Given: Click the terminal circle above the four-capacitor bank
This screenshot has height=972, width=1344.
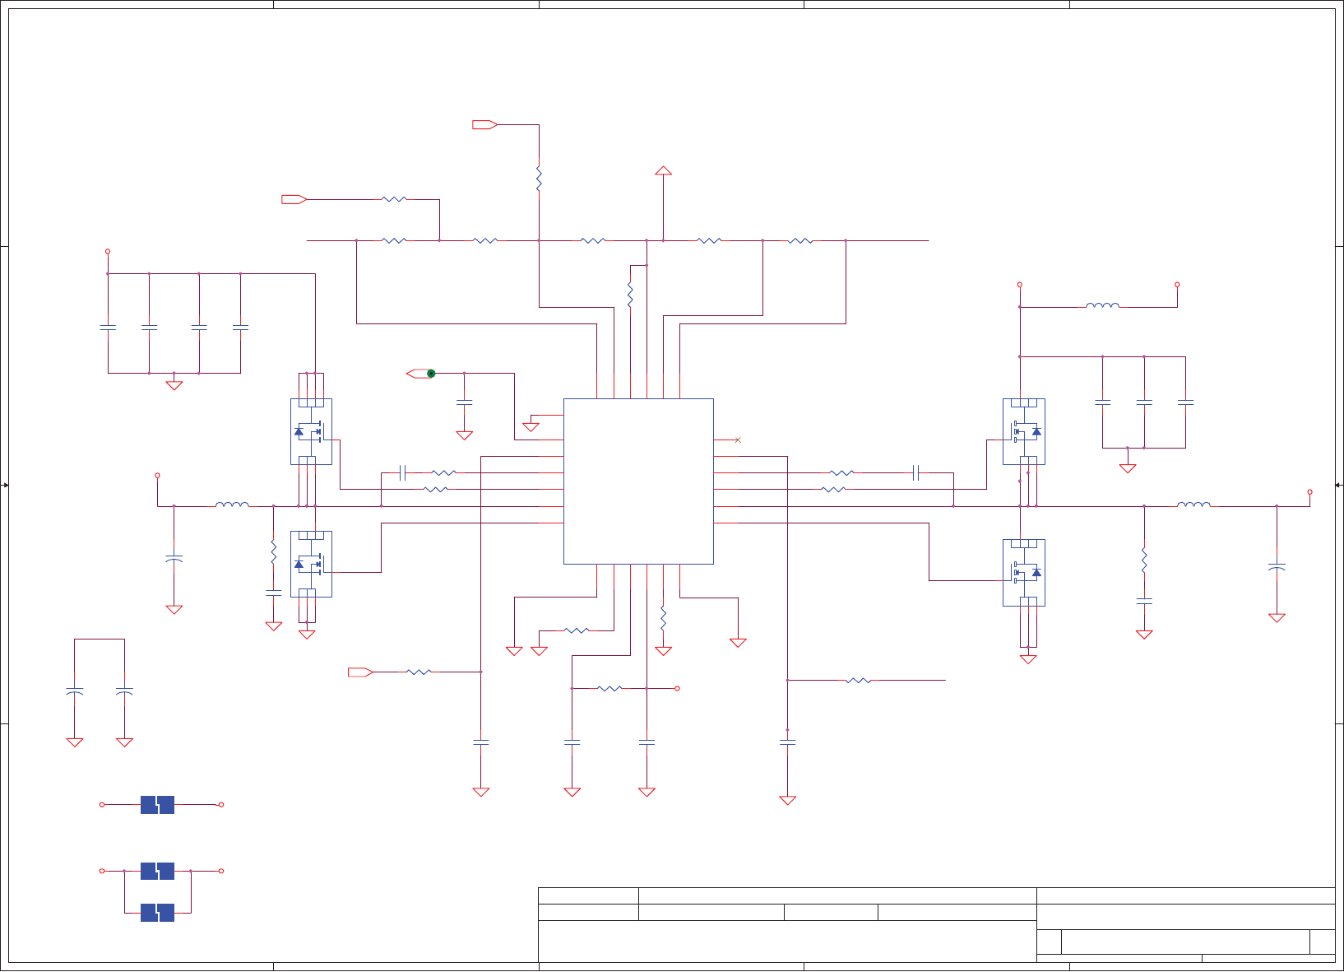Looking at the screenshot, I should pyautogui.click(x=108, y=252).
